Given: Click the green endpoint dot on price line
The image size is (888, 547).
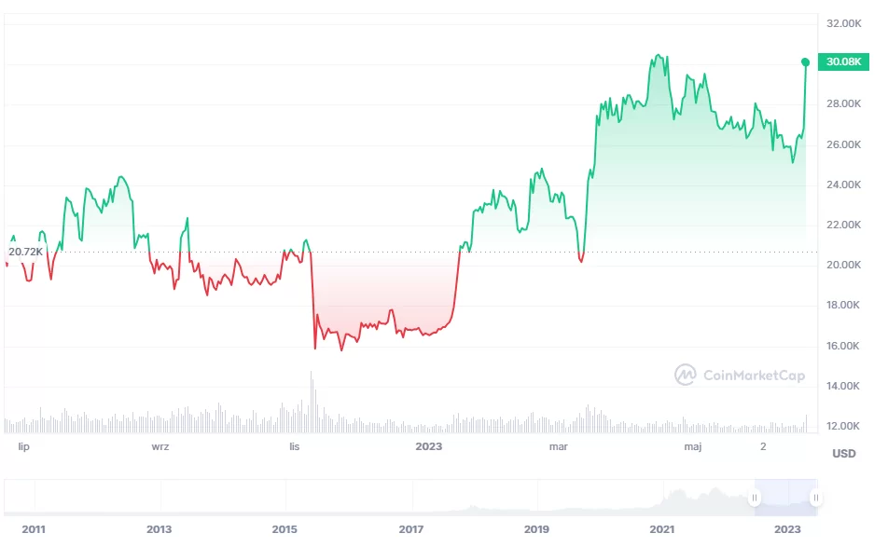Looking at the screenshot, I should tap(805, 62).
